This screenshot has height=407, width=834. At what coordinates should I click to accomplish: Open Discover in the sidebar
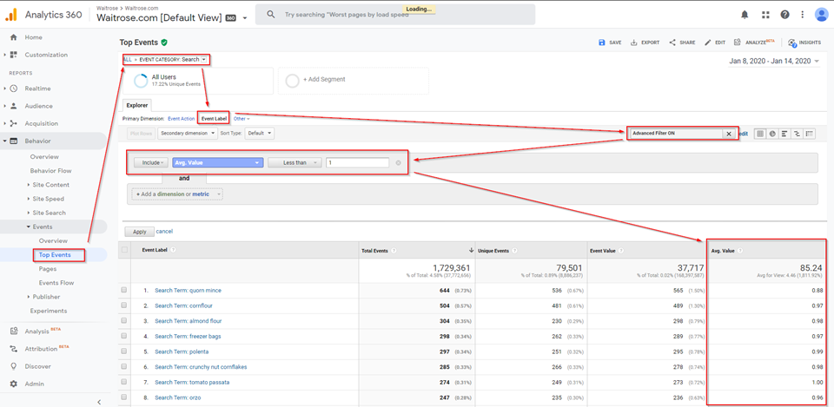pos(37,366)
